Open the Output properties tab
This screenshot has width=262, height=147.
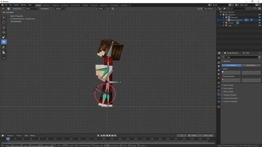[x=219, y=67]
